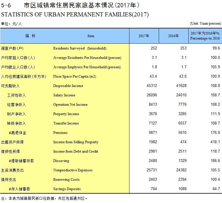Click the 指标 column header
Screen dimensions: 222x203
coord(30,36)
